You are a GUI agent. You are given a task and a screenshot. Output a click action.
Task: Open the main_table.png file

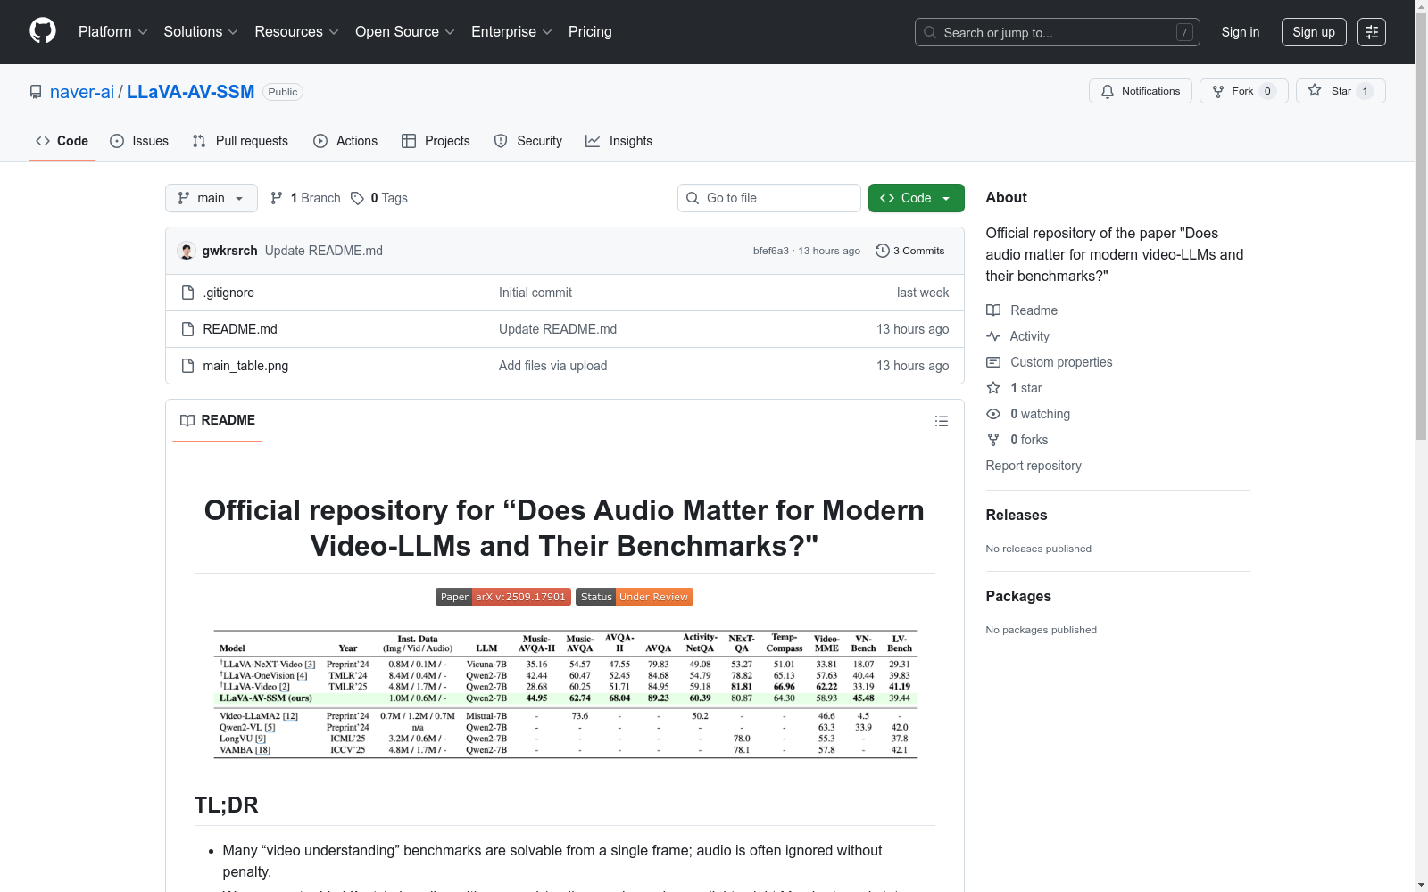tap(245, 366)
